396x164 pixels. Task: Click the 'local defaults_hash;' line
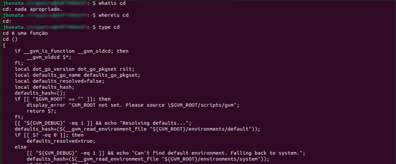pos(45,87)
